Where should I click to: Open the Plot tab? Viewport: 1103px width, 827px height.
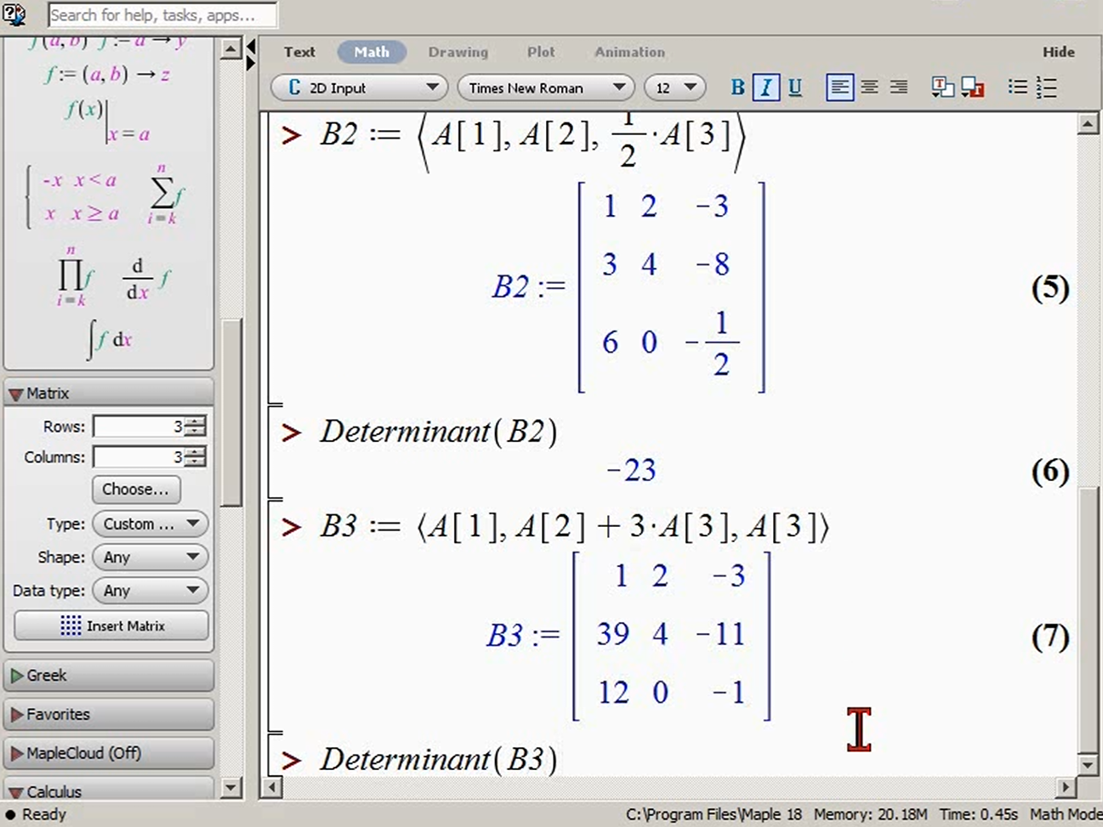click(x=541, y=52)
